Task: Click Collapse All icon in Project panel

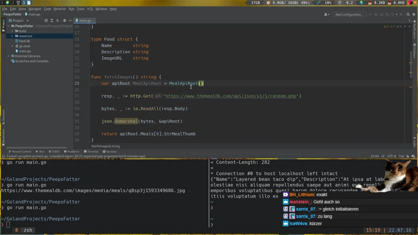Action: [x=58, y=21]
